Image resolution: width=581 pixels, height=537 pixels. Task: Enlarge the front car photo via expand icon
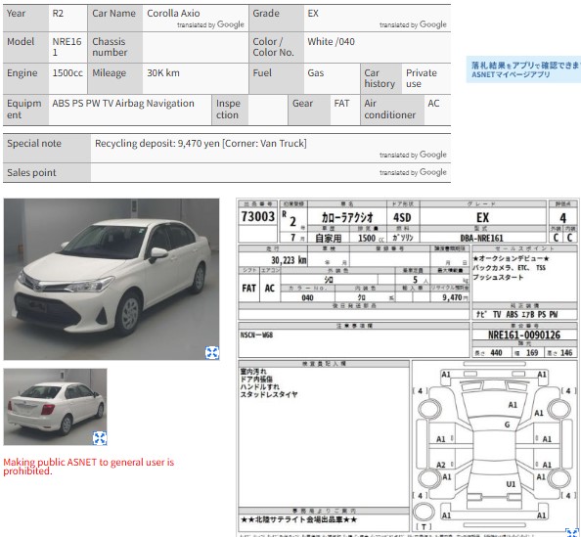[x=212, y=352]
